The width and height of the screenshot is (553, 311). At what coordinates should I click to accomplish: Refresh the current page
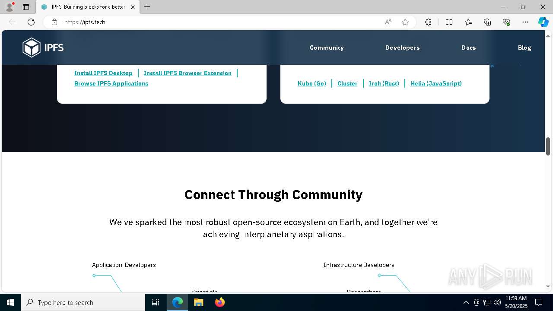[31, 22]
